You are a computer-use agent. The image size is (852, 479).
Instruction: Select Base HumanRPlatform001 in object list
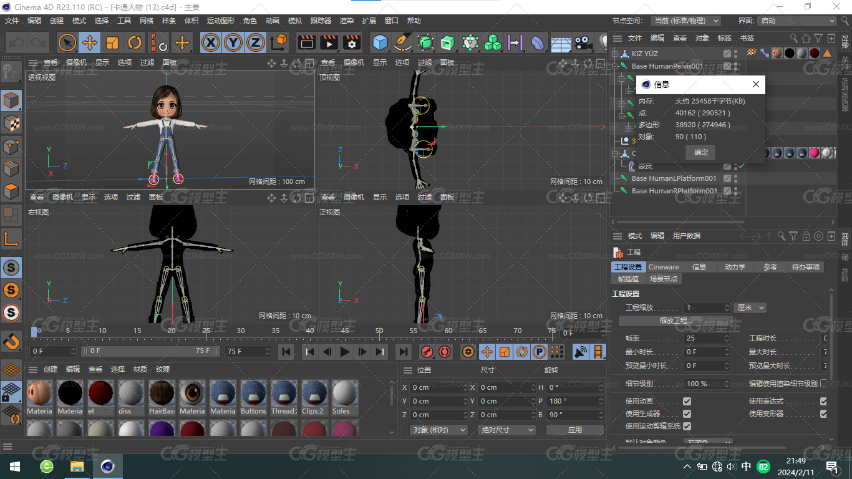pos(674,191)
